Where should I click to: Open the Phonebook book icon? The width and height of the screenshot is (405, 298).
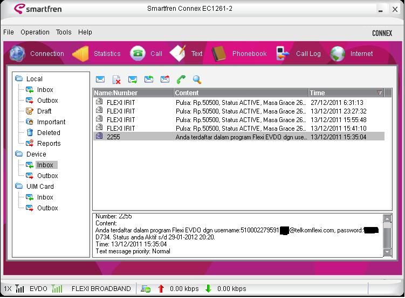[219, 53]
